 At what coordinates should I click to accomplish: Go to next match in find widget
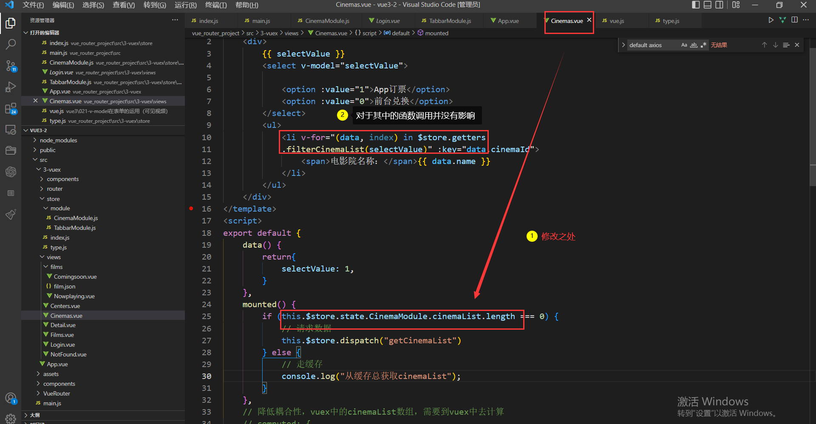775,45
